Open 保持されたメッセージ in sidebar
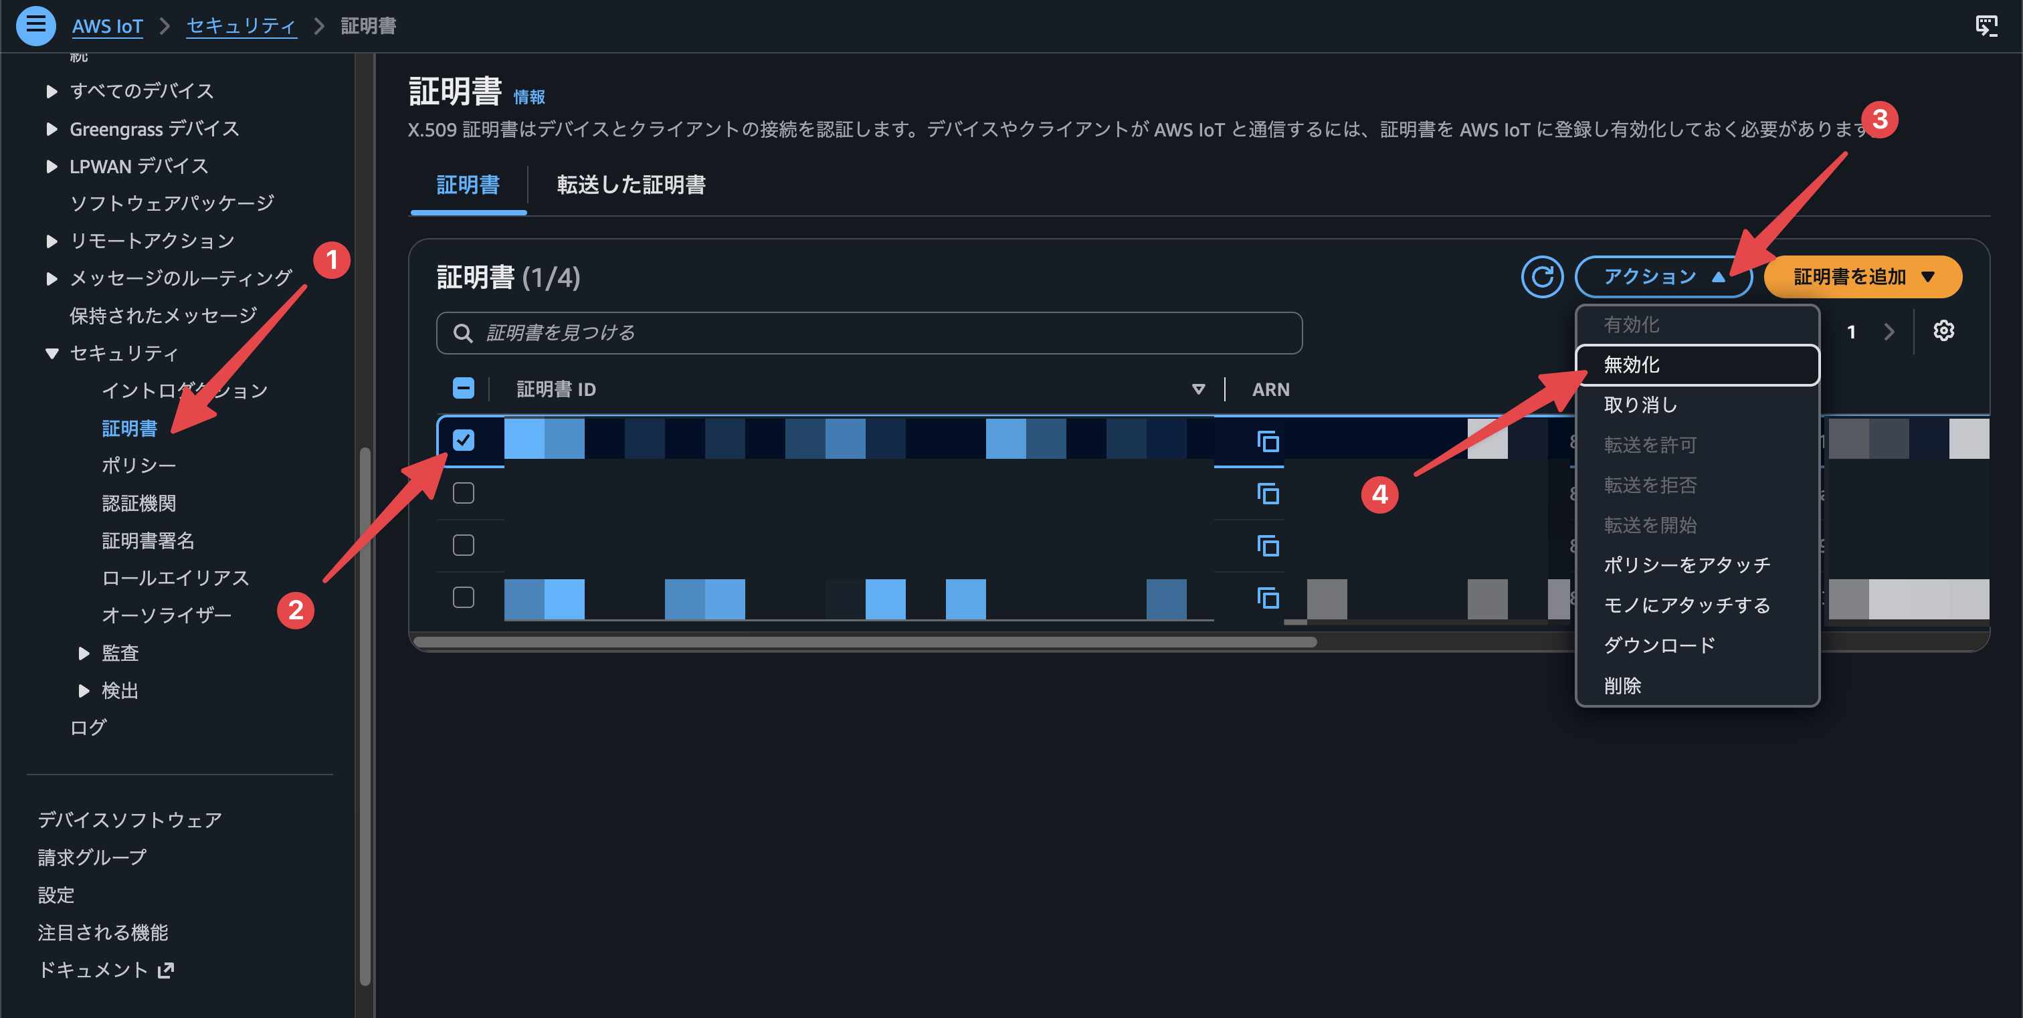 coord(163,316)
